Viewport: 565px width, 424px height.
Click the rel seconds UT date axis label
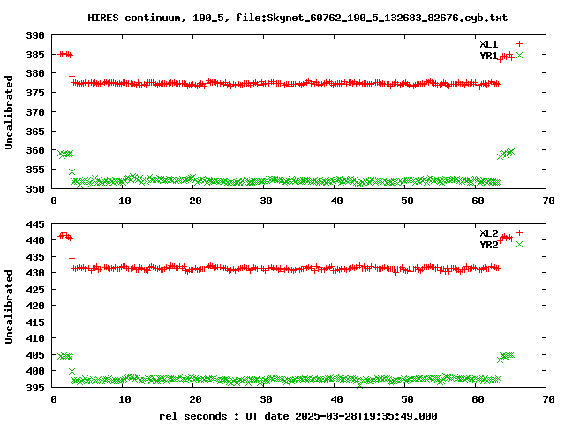point(298,416)
